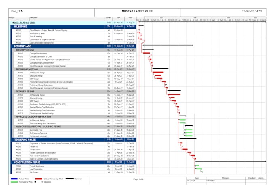
Task: Select the DETAILED DESIGN subgroup row
Action: coord(74,91)
